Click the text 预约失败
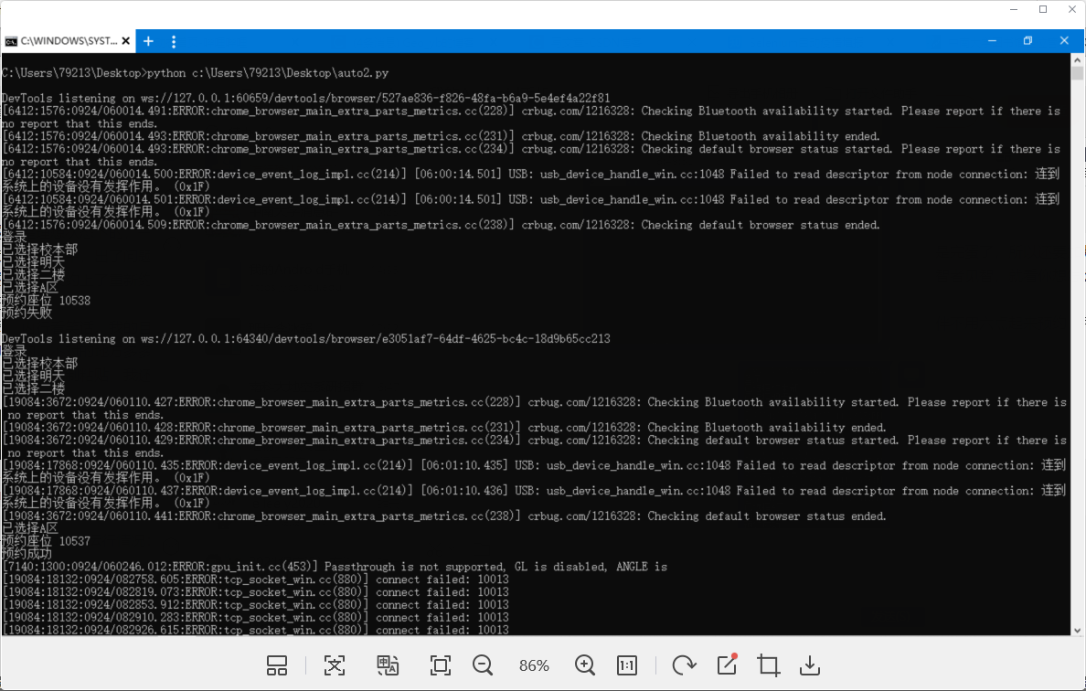The image size is (1086, 691). (x=27, y=313)
